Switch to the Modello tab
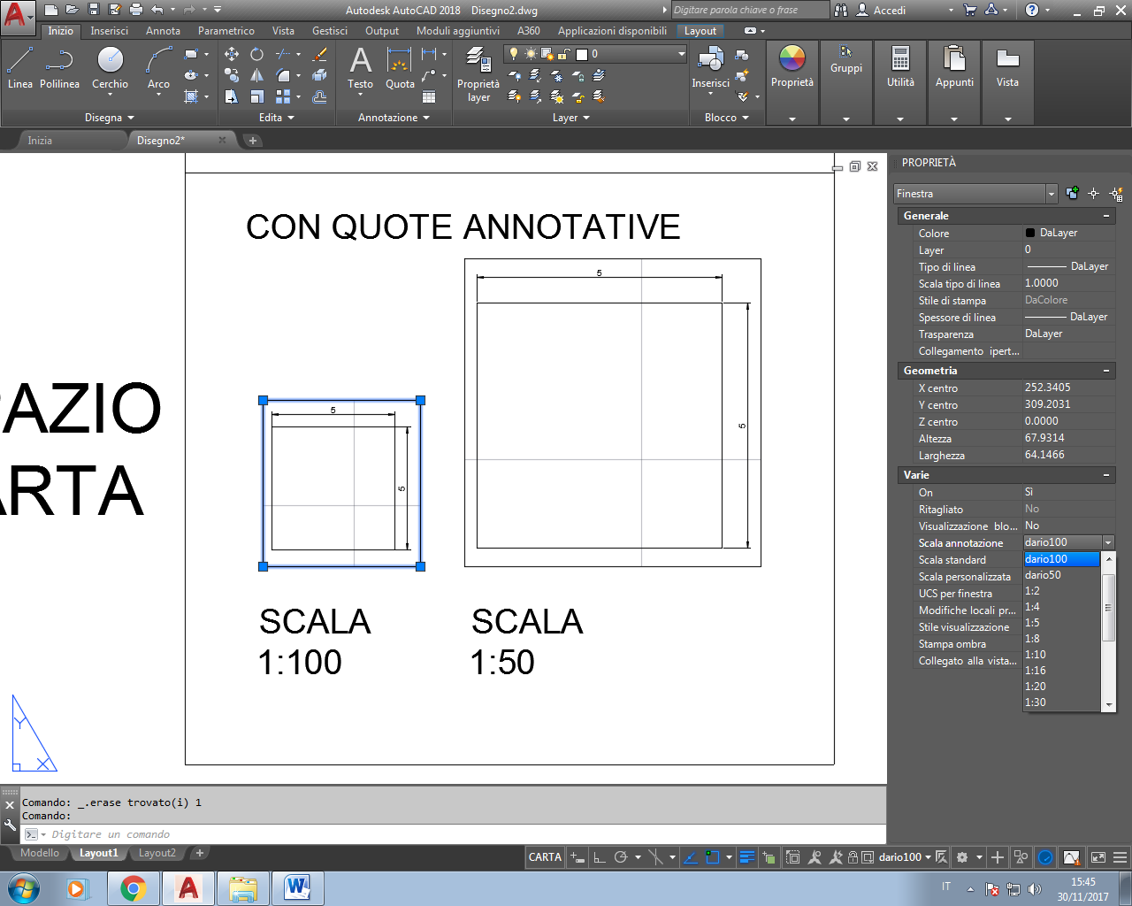This screenshot has width=1132, height=906. coord(40,853)
